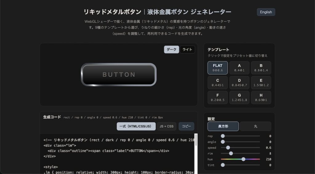Switch language to English
The width and height of the screenshot is (315, 174).
coord(266,12)
